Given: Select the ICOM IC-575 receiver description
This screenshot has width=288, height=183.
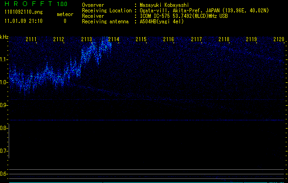Looking at the screenshot, I should [184, 16].
